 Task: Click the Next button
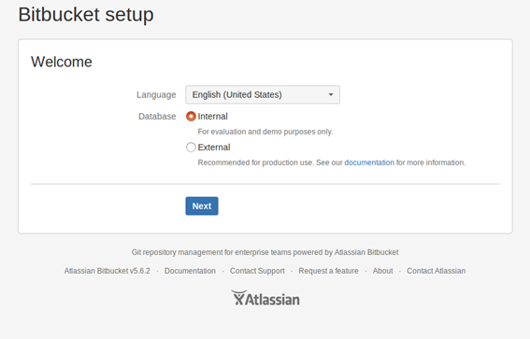202,206
